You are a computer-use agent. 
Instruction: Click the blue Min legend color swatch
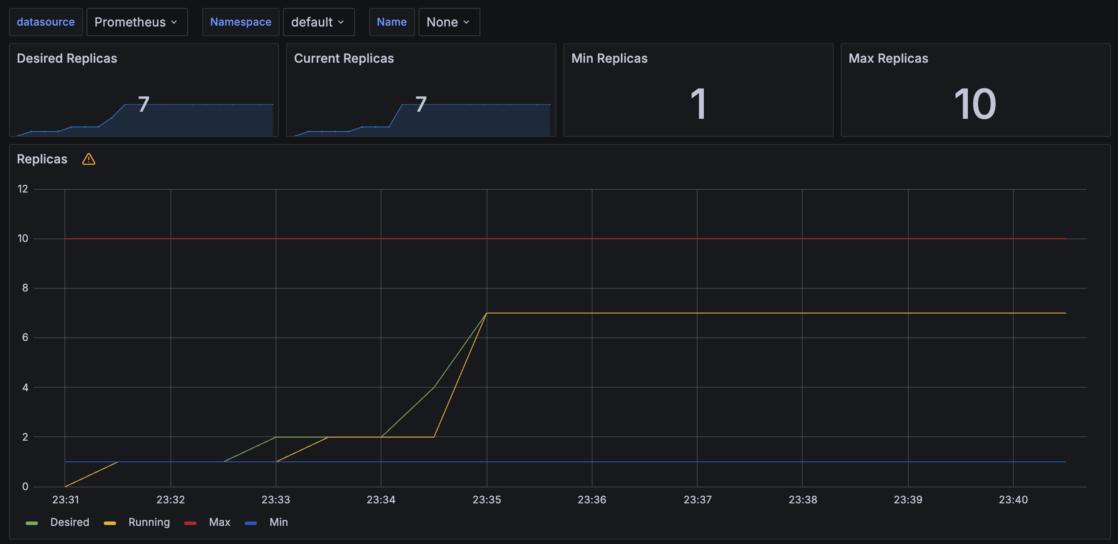tap(251, 523)
